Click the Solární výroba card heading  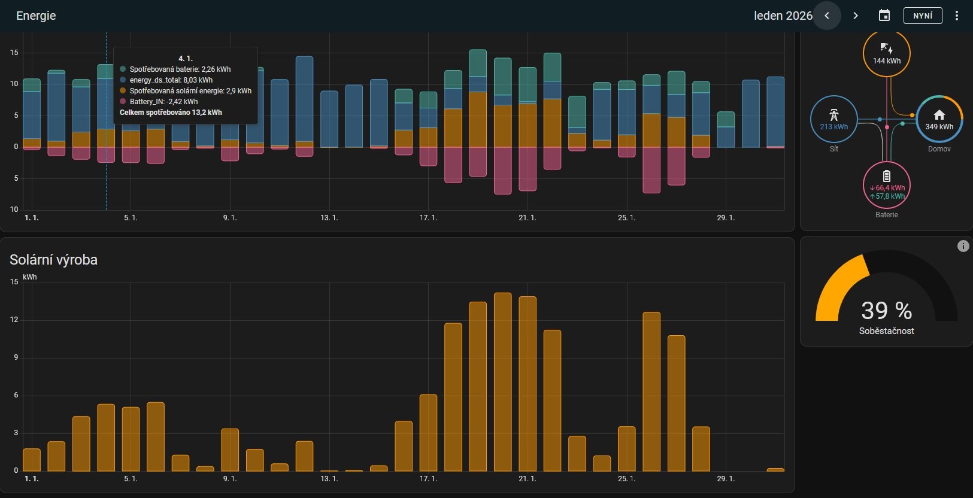tap(53, 260)
